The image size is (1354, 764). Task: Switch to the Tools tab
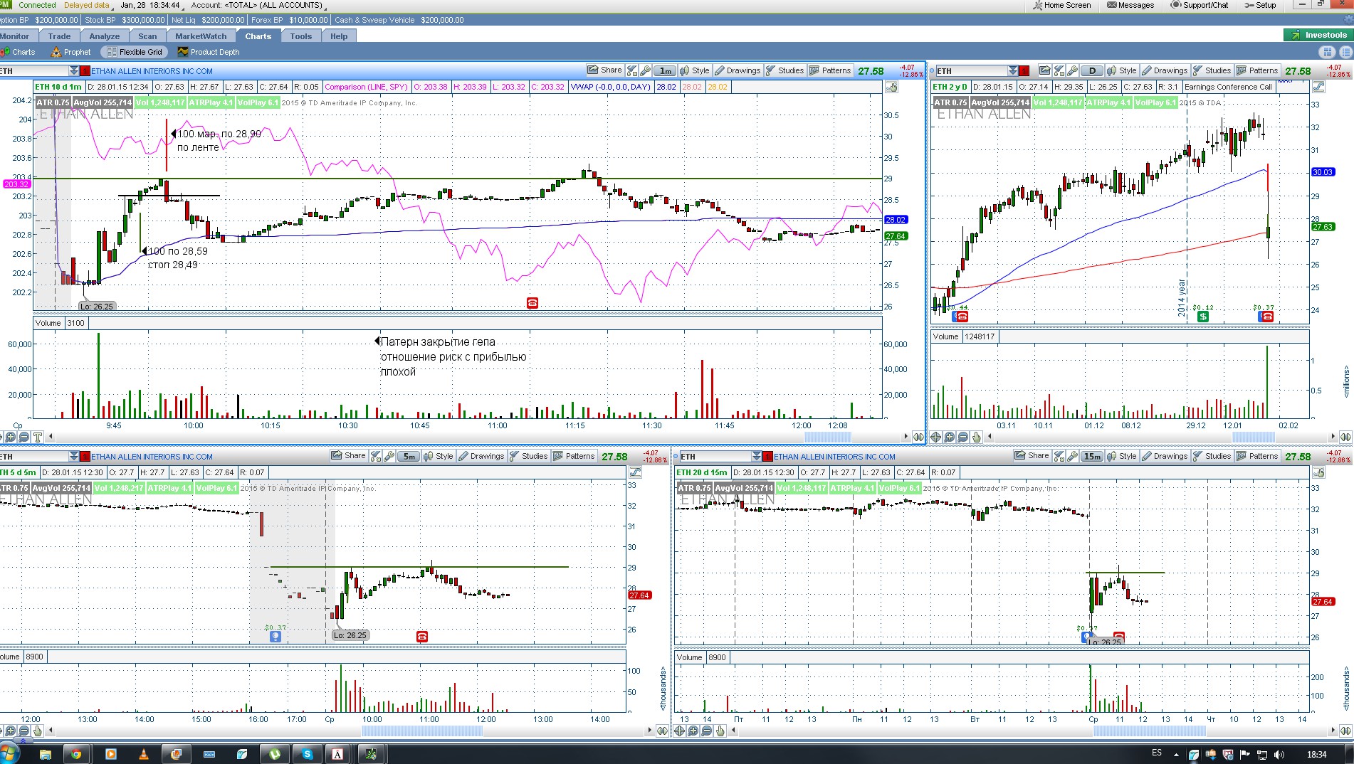[x=301, y=36]
